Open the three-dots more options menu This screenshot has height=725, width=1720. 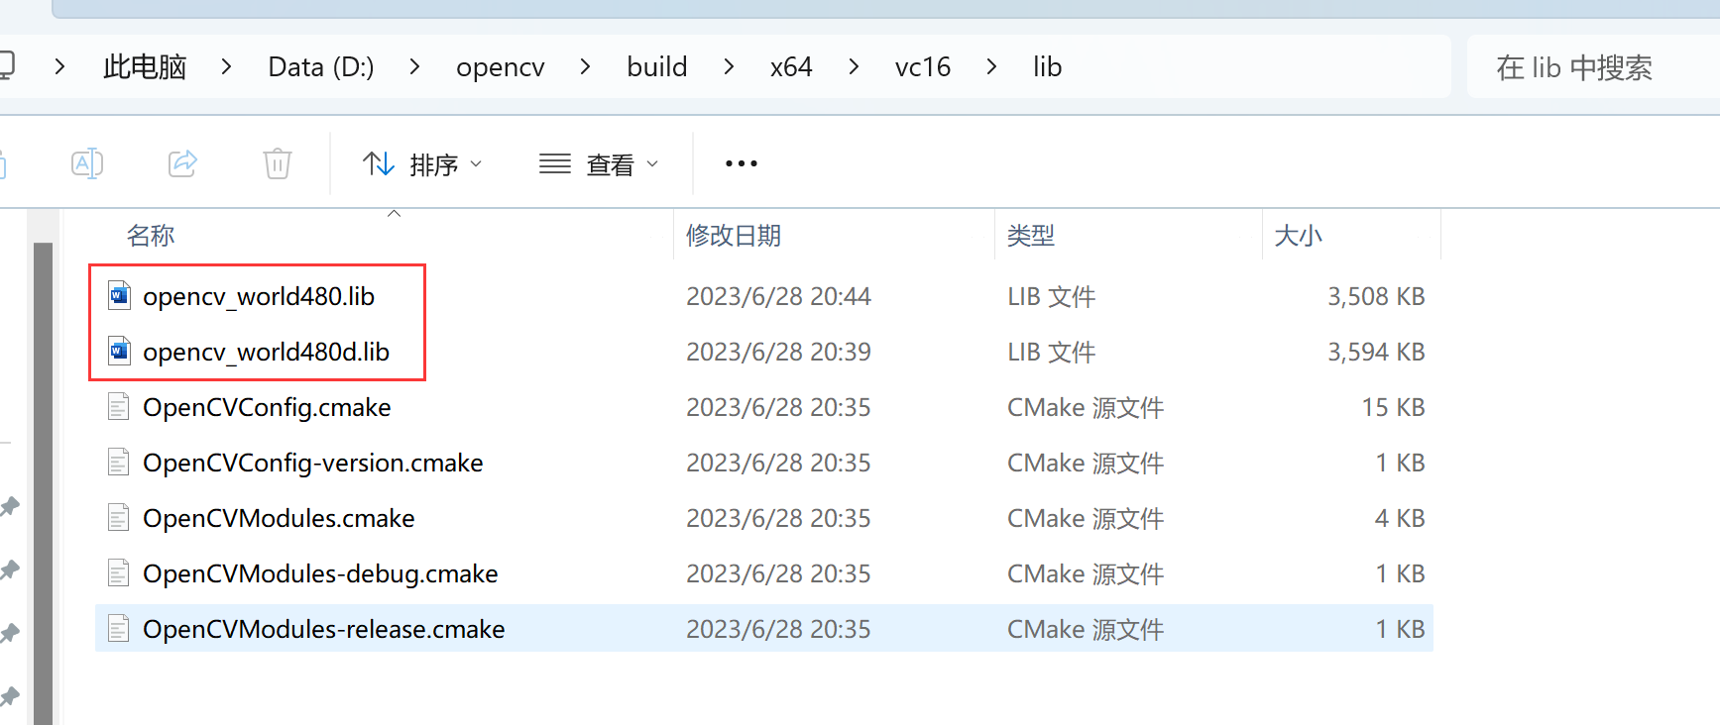pos(742,163)
